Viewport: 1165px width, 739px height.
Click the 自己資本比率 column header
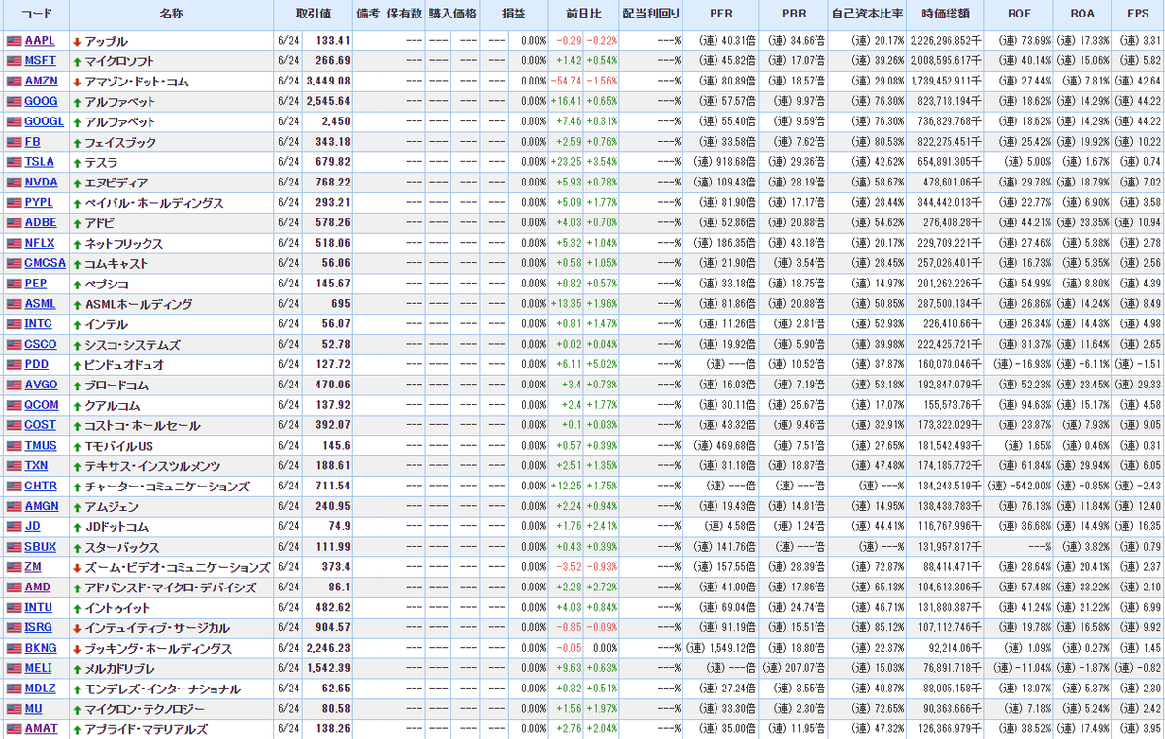[x=868, y=16]
